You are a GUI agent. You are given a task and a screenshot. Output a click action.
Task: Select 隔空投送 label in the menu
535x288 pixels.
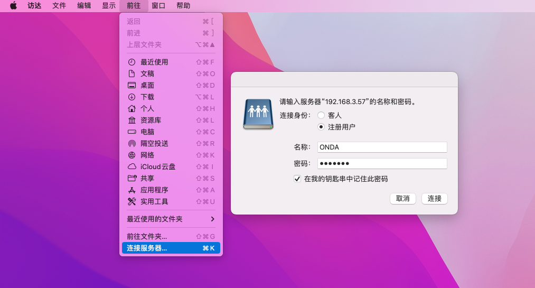[154, 143]
